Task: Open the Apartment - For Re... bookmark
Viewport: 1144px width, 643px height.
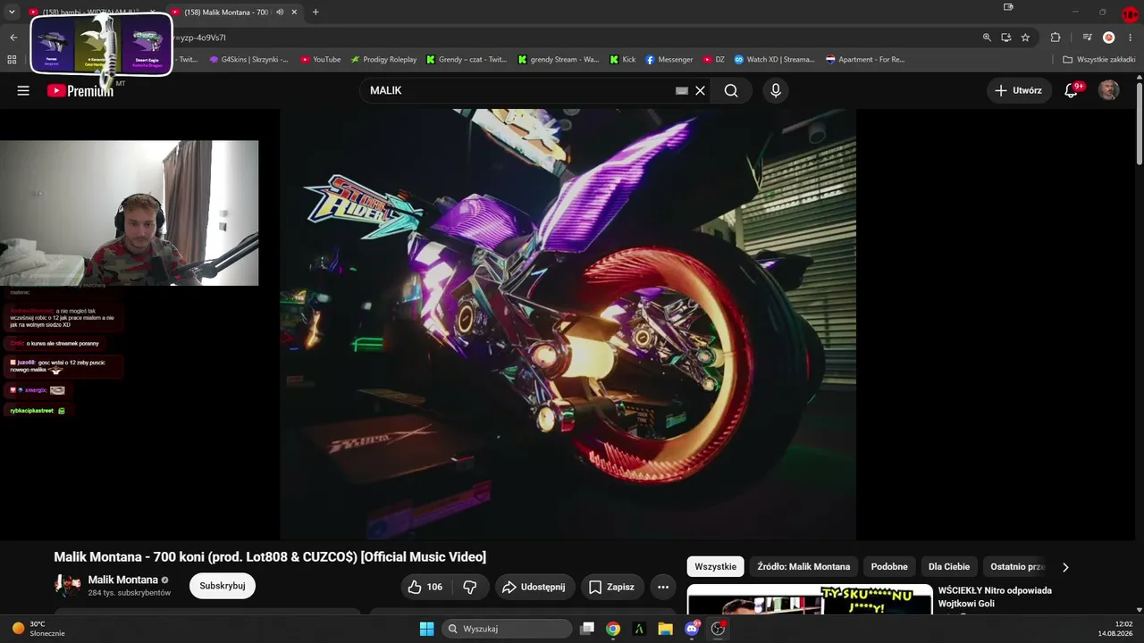Action: (865, 60)
